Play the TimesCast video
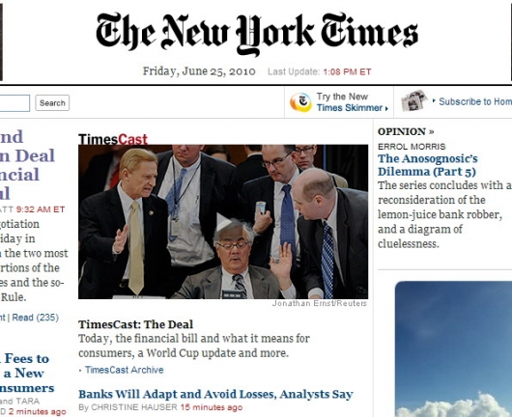The width and height of the screenshot is (512, 417). pyautogui.click(x=223, y=222)
